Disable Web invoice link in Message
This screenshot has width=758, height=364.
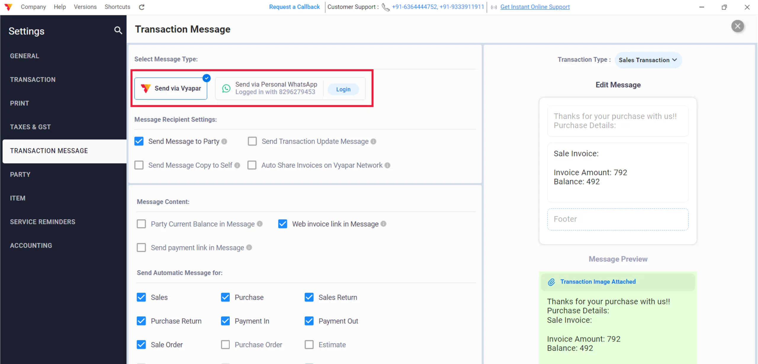click(282, 224)
